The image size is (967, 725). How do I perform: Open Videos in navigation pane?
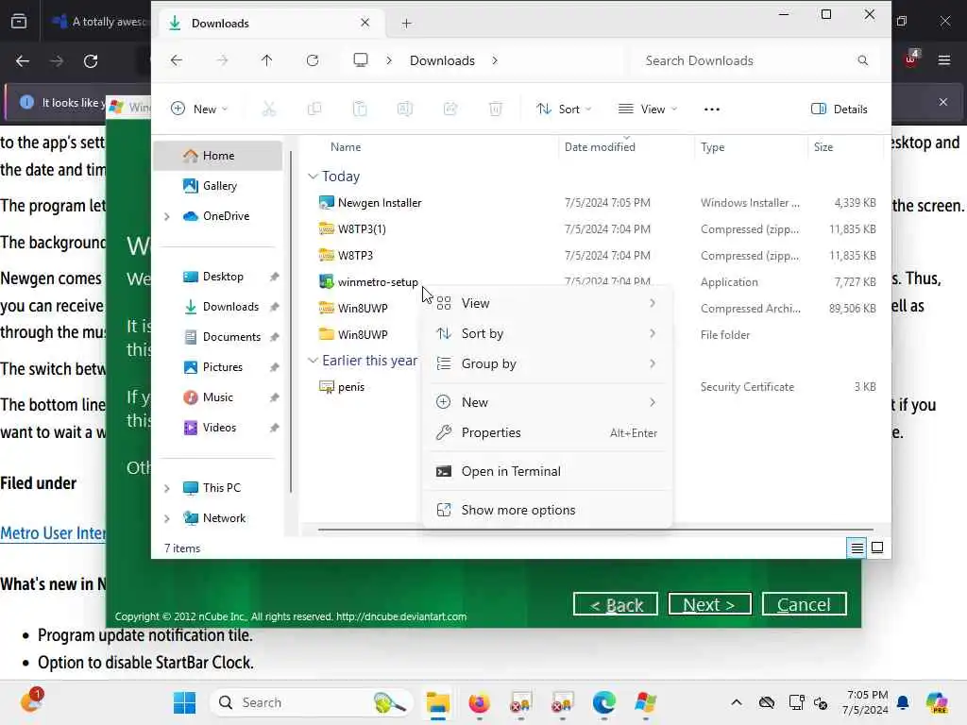(x=218, y=428)
